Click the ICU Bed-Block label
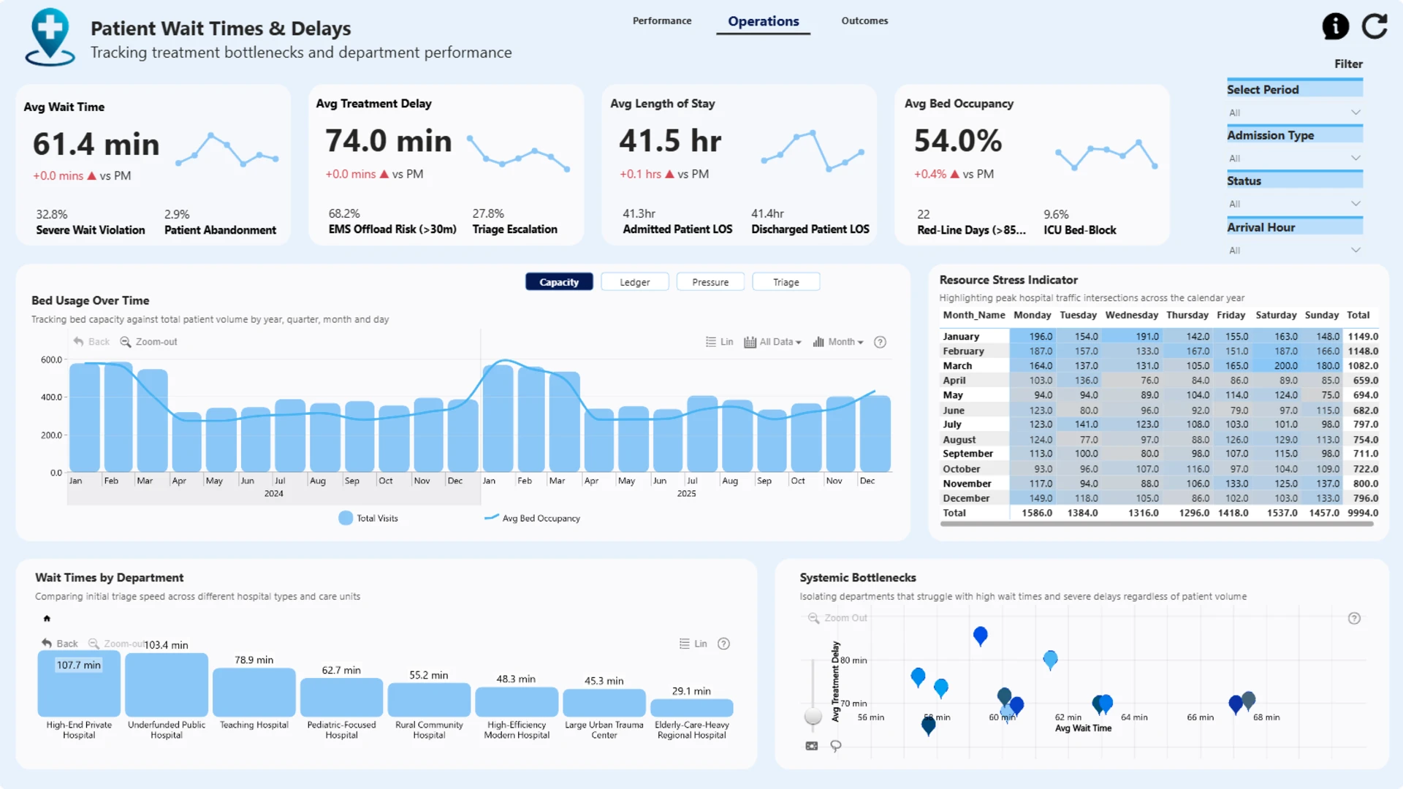Viewport: 1403px width, 789px height. pos(1079,230)
